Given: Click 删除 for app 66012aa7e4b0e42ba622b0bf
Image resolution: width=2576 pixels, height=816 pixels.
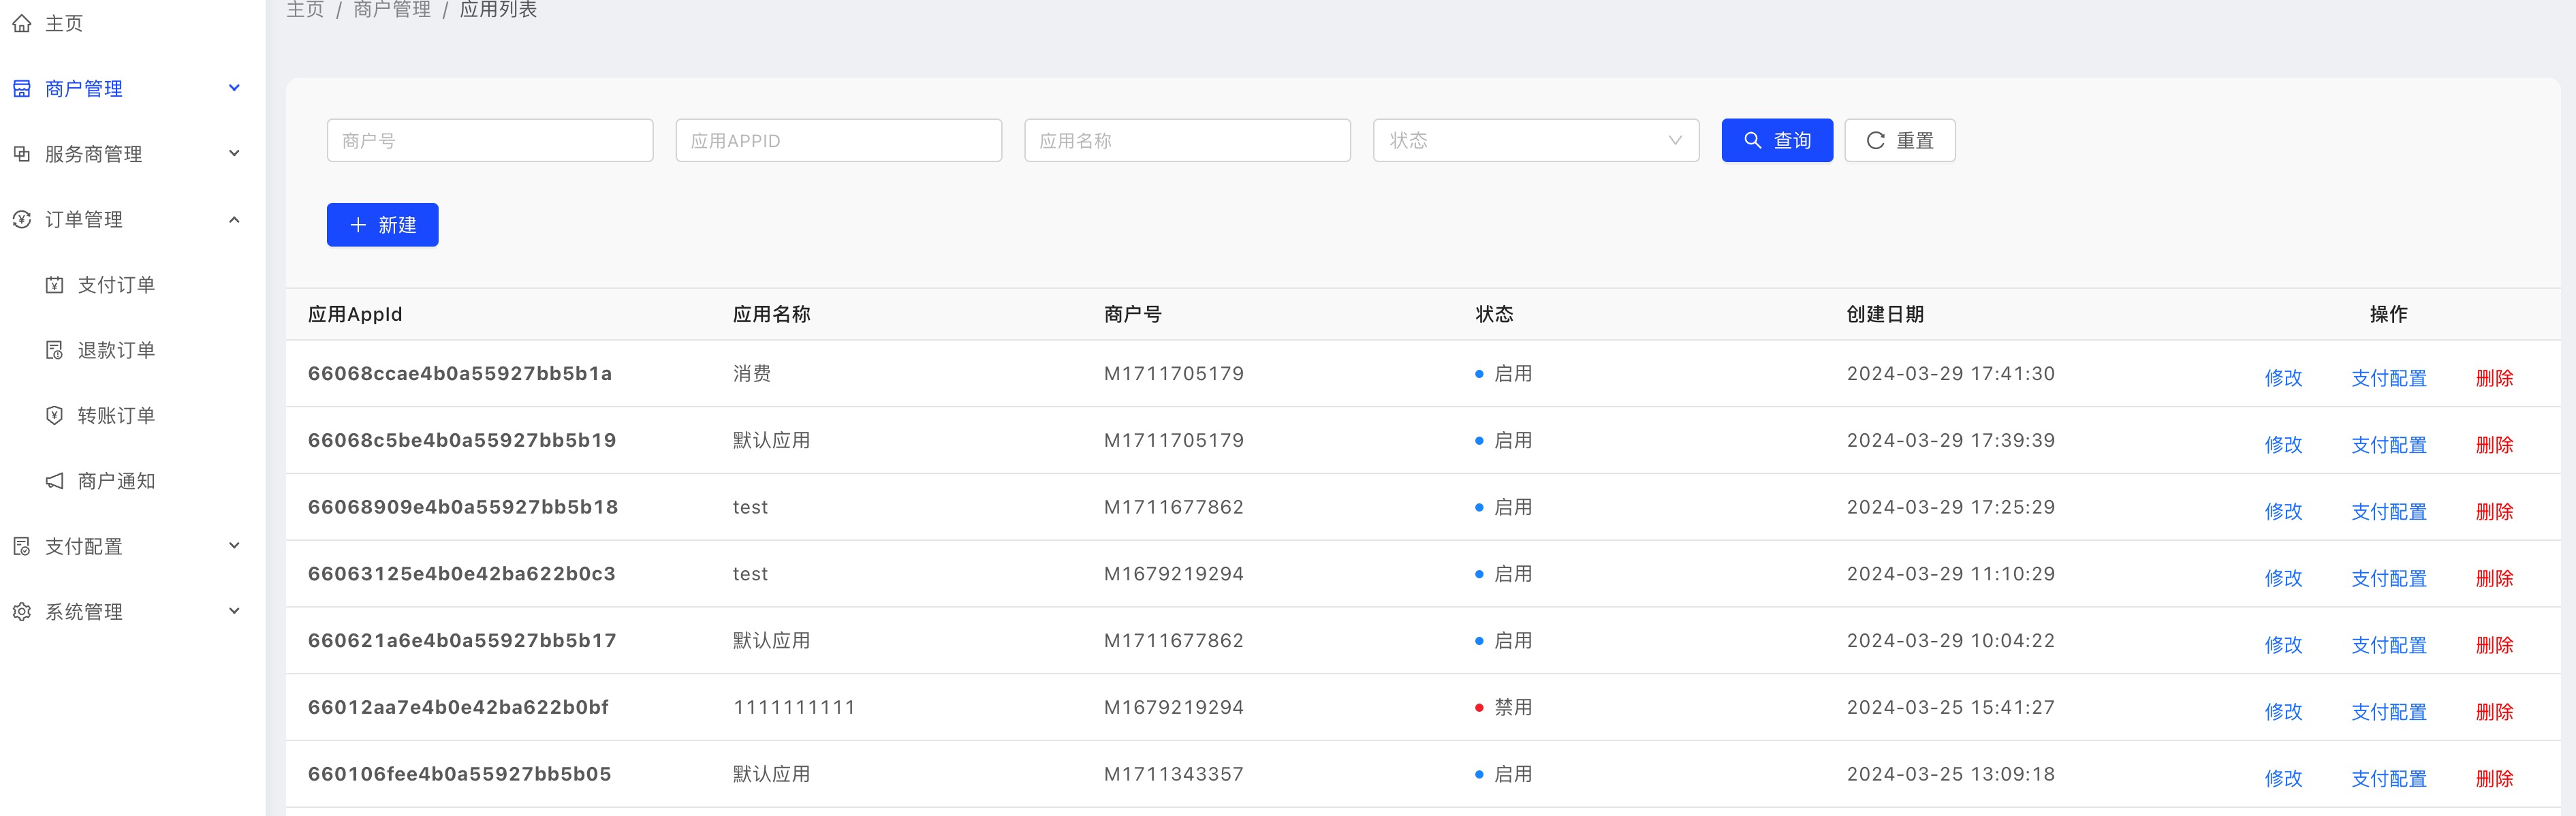Looking at the screenshot, I should coord(2494,712).
